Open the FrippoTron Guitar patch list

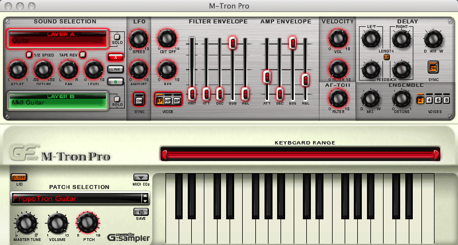tap(77, 198)
